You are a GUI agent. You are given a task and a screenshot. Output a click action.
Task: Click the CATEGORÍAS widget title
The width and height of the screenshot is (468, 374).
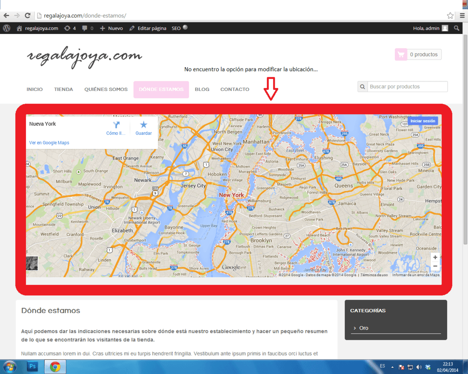point(368,311)
